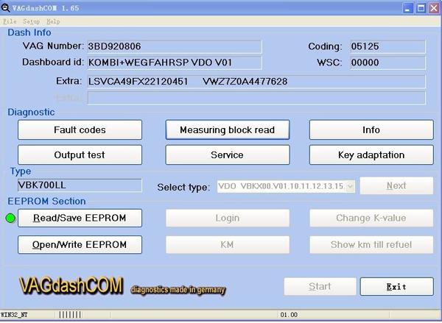
Task: Start the Output test
Action: [80, 155]
